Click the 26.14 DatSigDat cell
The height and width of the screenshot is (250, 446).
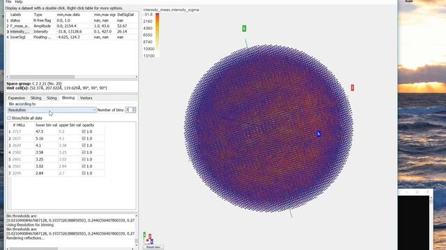[122, 31]
